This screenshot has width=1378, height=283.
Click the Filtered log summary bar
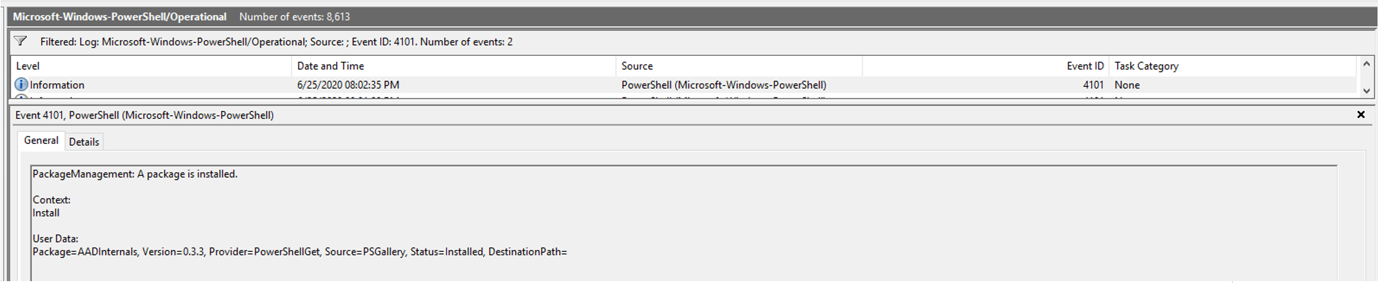(x=692, y=42)
